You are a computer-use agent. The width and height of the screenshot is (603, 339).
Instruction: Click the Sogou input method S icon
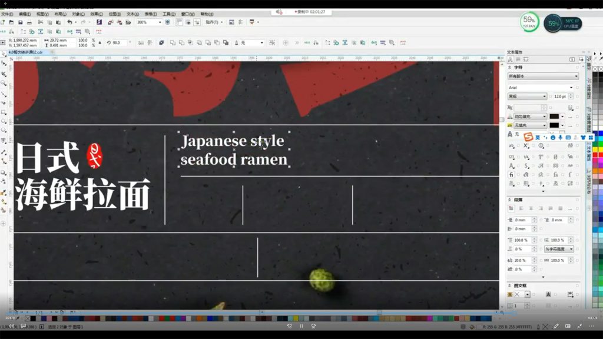click(x=528, y=137)
